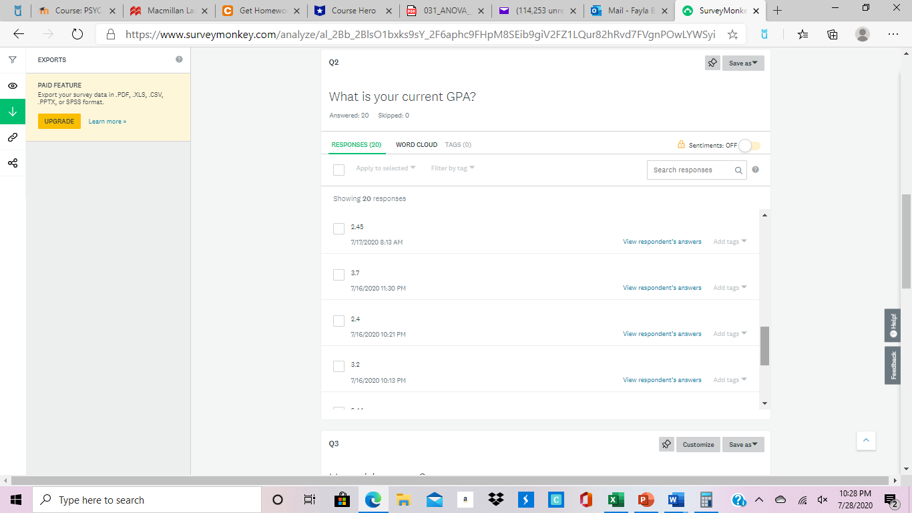Switch to the Macmillan browser tab
The width and height of the screenshot is (912, 513).
coord(168,11)
